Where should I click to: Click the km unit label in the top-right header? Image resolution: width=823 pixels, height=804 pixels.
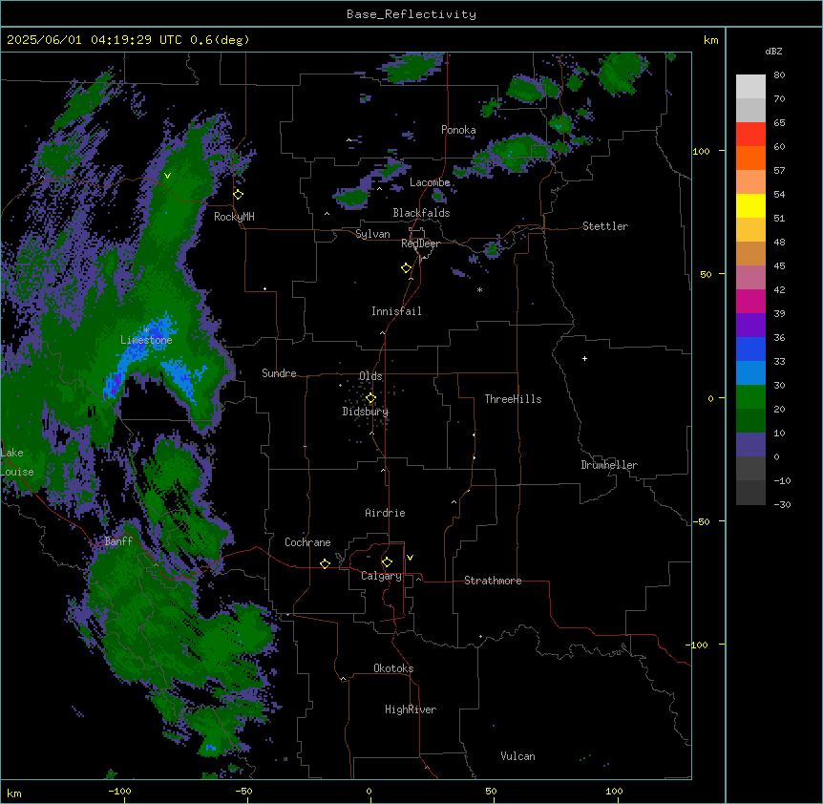(x=710, y=40)
